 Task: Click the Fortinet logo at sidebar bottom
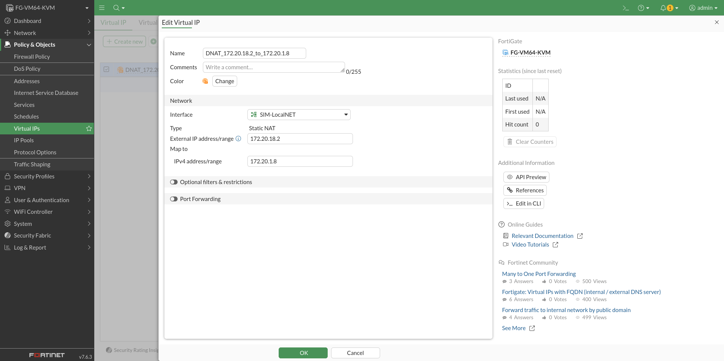(47, 355)
